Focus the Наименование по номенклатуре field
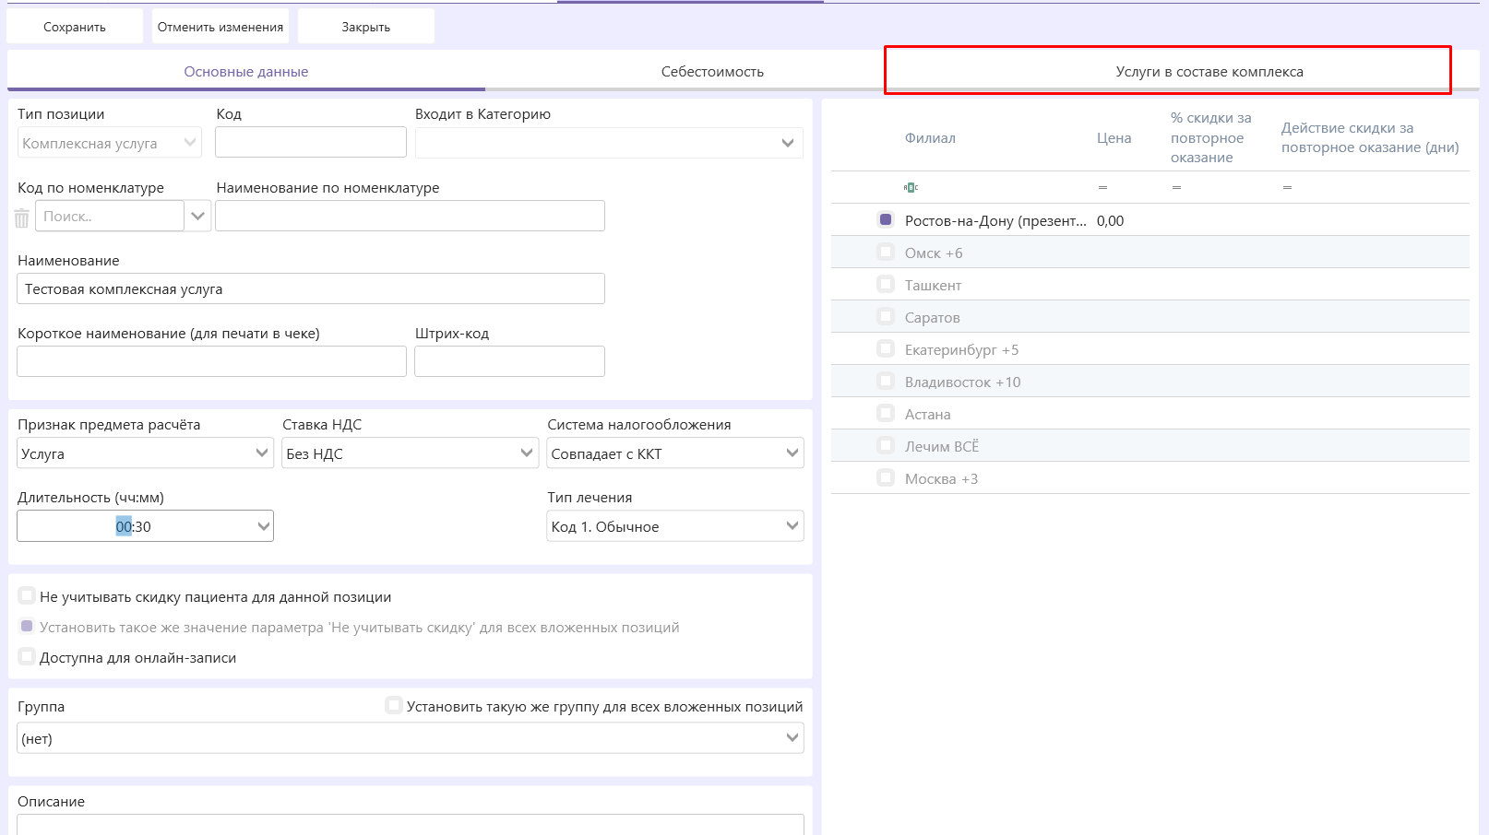The width and height of the screenshot is (1489, 835). click(411, 216)
